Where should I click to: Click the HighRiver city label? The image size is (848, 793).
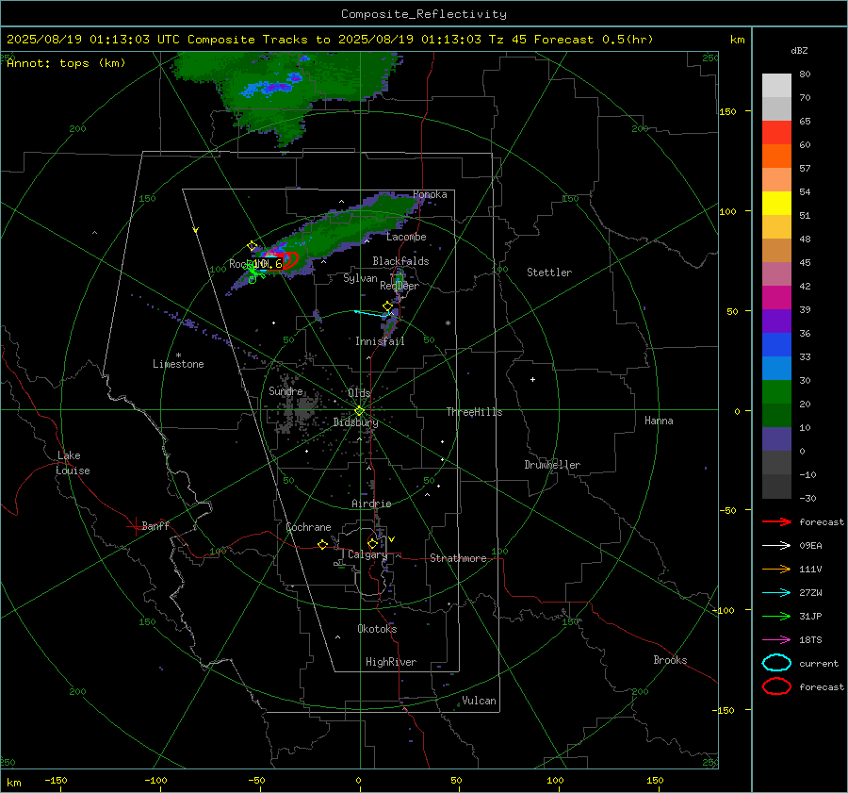tap(391, 662)
